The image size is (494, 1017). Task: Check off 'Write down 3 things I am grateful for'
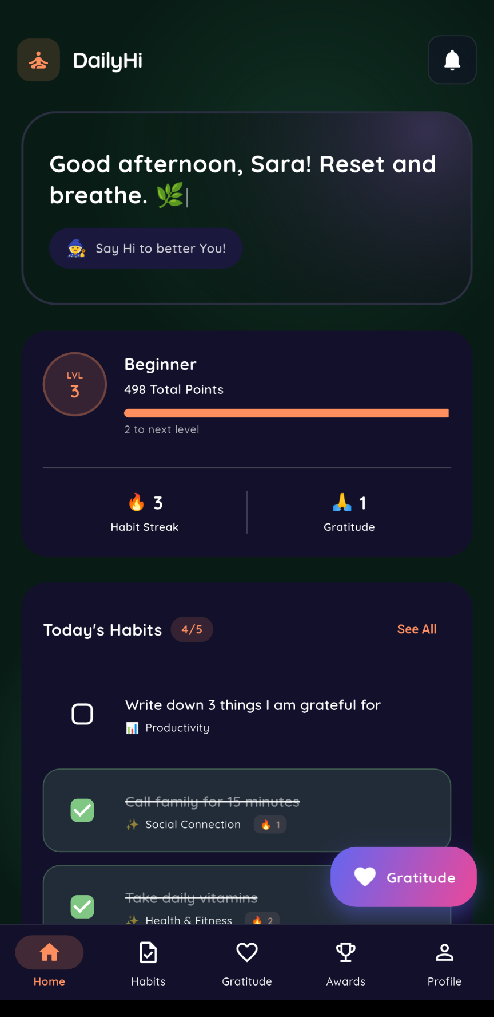[82, 714]
